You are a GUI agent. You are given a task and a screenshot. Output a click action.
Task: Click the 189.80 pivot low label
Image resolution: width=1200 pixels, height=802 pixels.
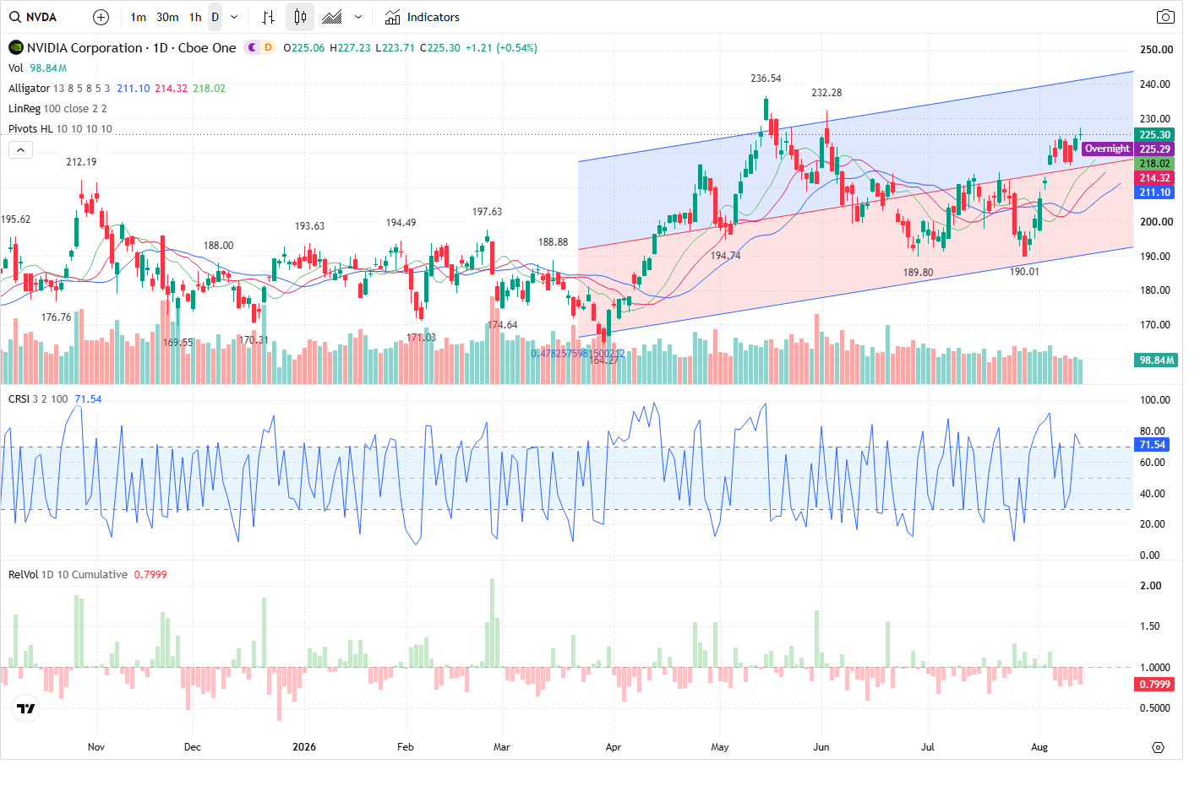[x=918, y=273]
